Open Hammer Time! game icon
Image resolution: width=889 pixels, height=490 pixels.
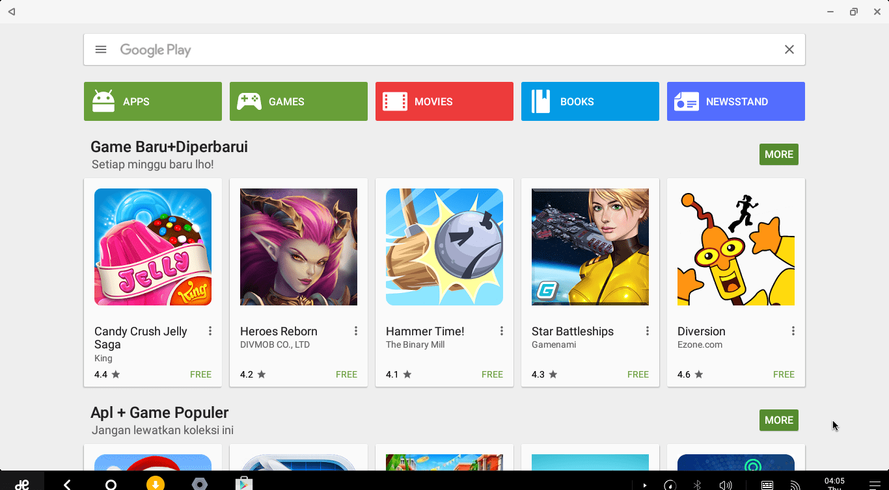click(444, 247)
